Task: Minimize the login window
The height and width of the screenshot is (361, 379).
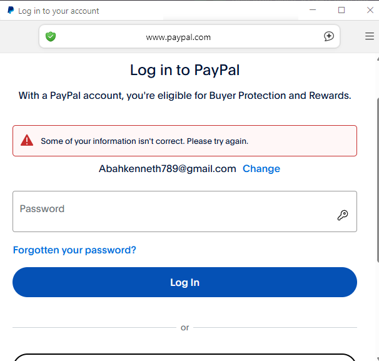Action: 313,11
